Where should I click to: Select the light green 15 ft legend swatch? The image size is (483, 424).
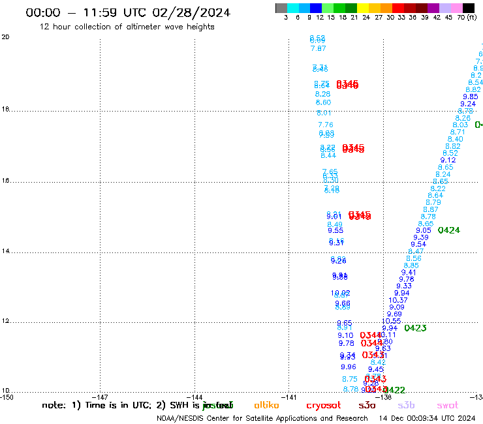pyautogui.click(x=328, y=8)
